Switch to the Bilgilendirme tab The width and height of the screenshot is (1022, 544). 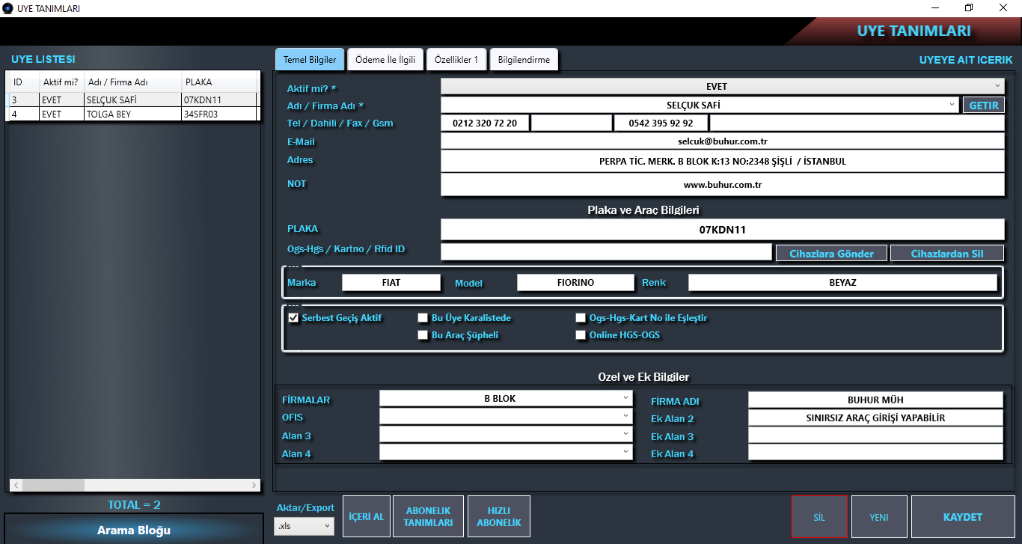pos(524,60)
